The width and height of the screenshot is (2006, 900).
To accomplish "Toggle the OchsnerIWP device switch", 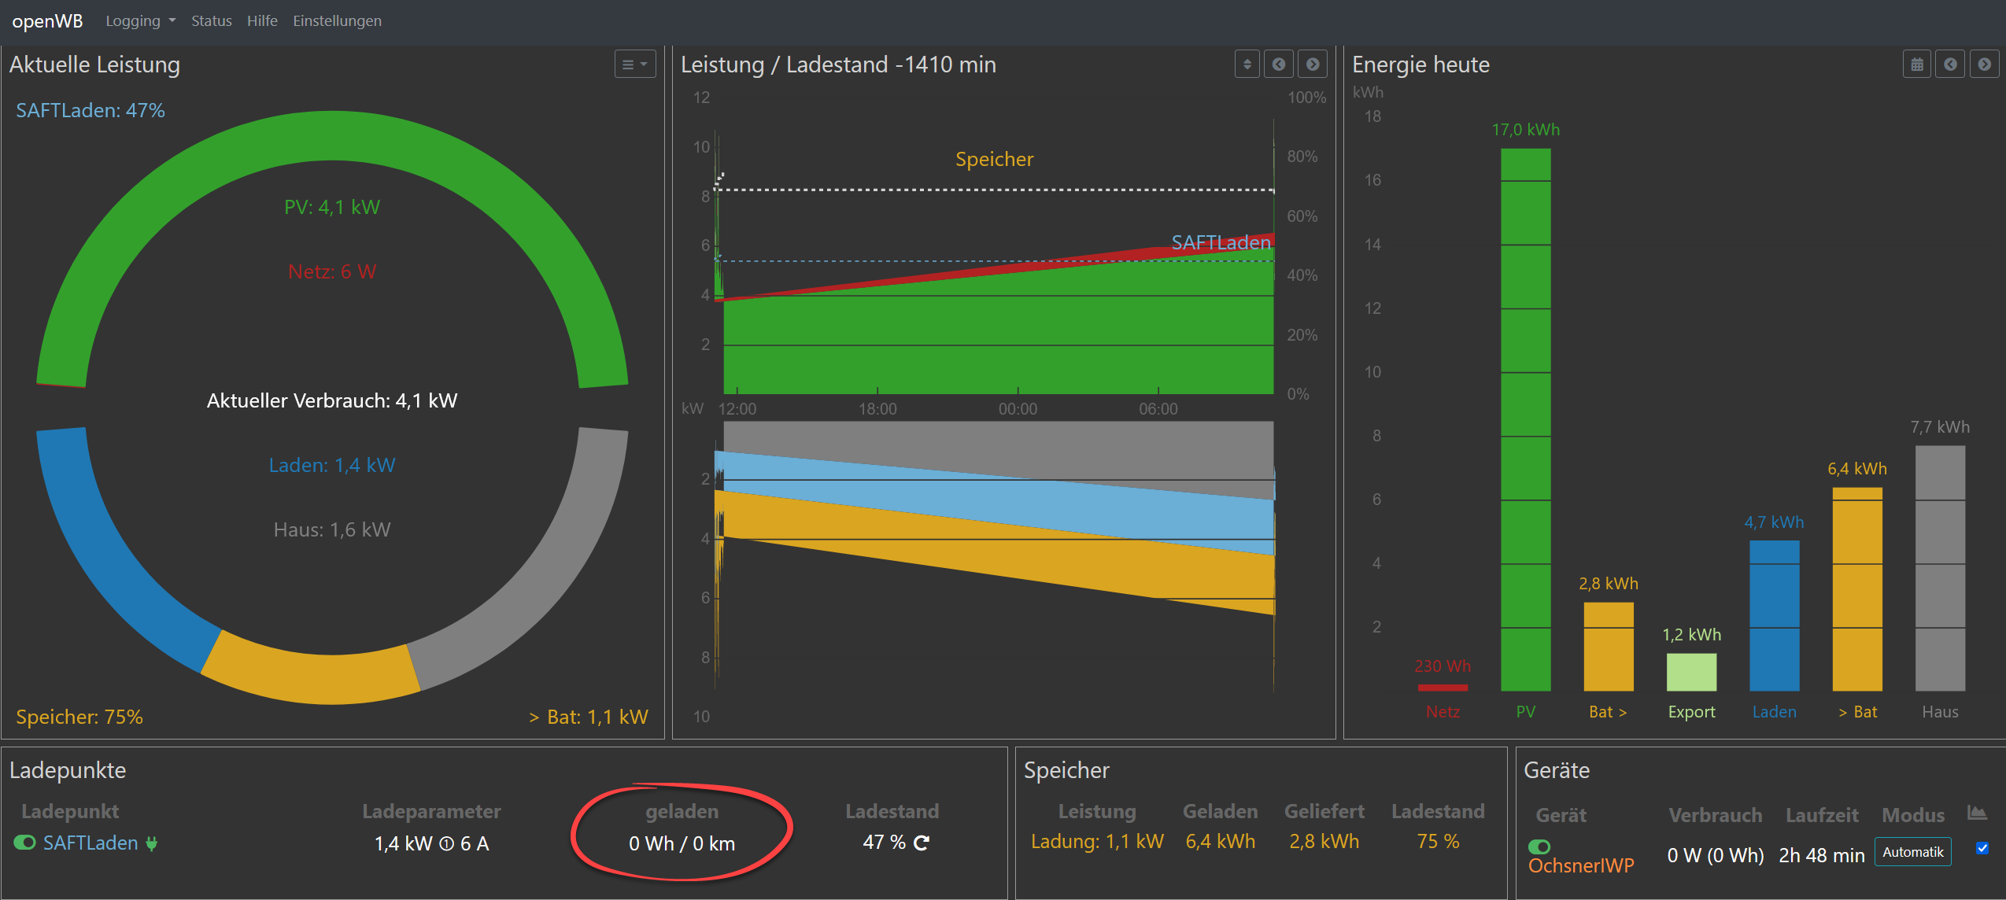I will coord(1539,847).
